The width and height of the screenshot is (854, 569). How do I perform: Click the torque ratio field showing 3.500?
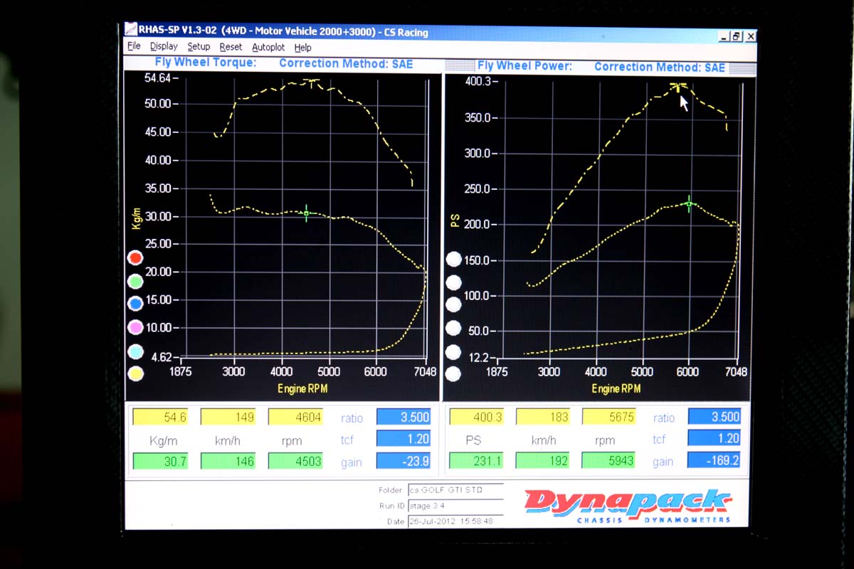click(x=404, y=417)
